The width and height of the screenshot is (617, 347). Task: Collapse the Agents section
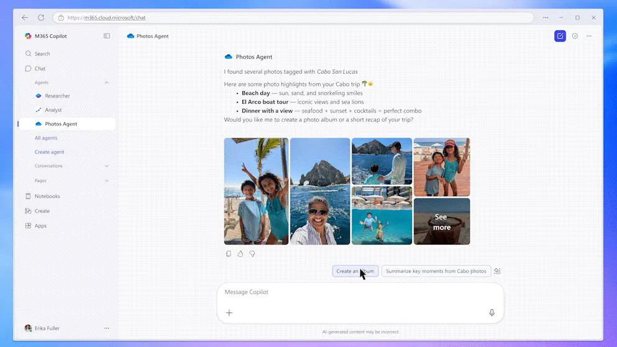tap(106, 83)
